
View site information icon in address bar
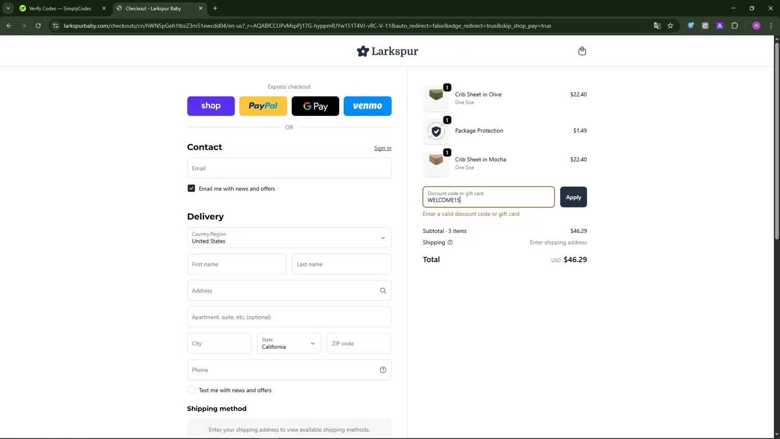(x=56, y=25)
